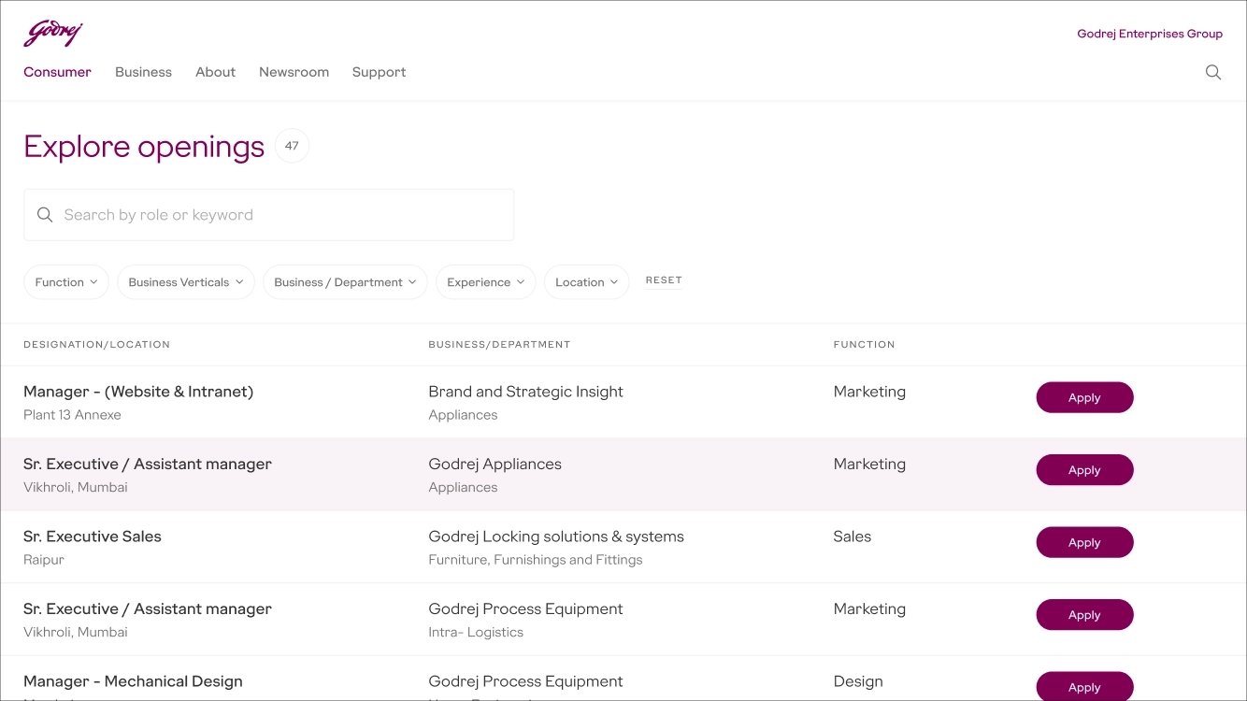This screenshot has width=1247, height=701.
Task: Open the About page from navigation
Action: [x=215, y=72]
